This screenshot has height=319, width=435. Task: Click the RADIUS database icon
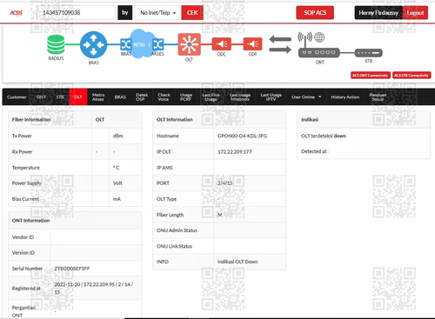56,44
